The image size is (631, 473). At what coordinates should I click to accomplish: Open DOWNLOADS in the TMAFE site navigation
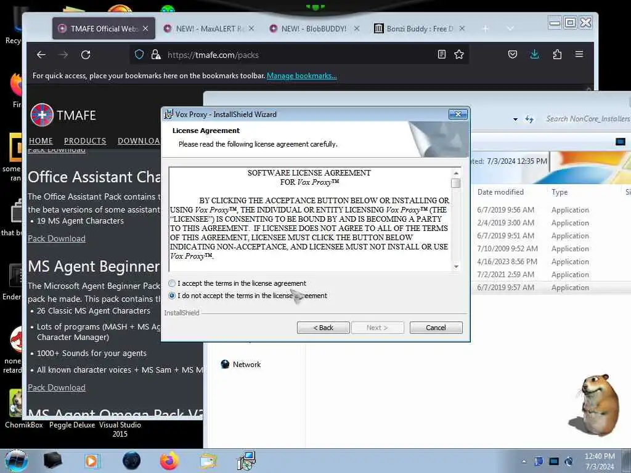coord(139,141)
